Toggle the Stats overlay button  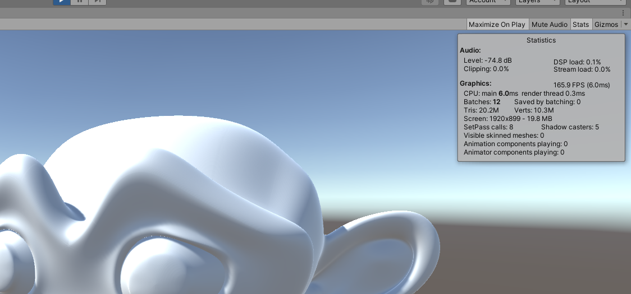580,25
